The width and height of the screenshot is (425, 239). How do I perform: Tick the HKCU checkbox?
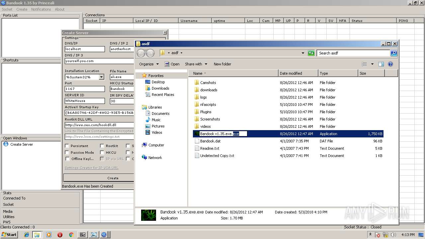point(102,152)
